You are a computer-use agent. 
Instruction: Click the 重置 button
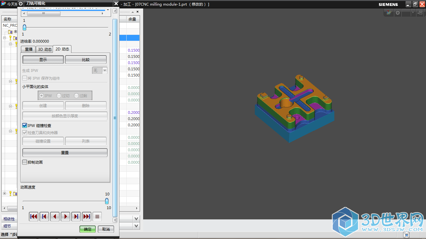point(65,152)
